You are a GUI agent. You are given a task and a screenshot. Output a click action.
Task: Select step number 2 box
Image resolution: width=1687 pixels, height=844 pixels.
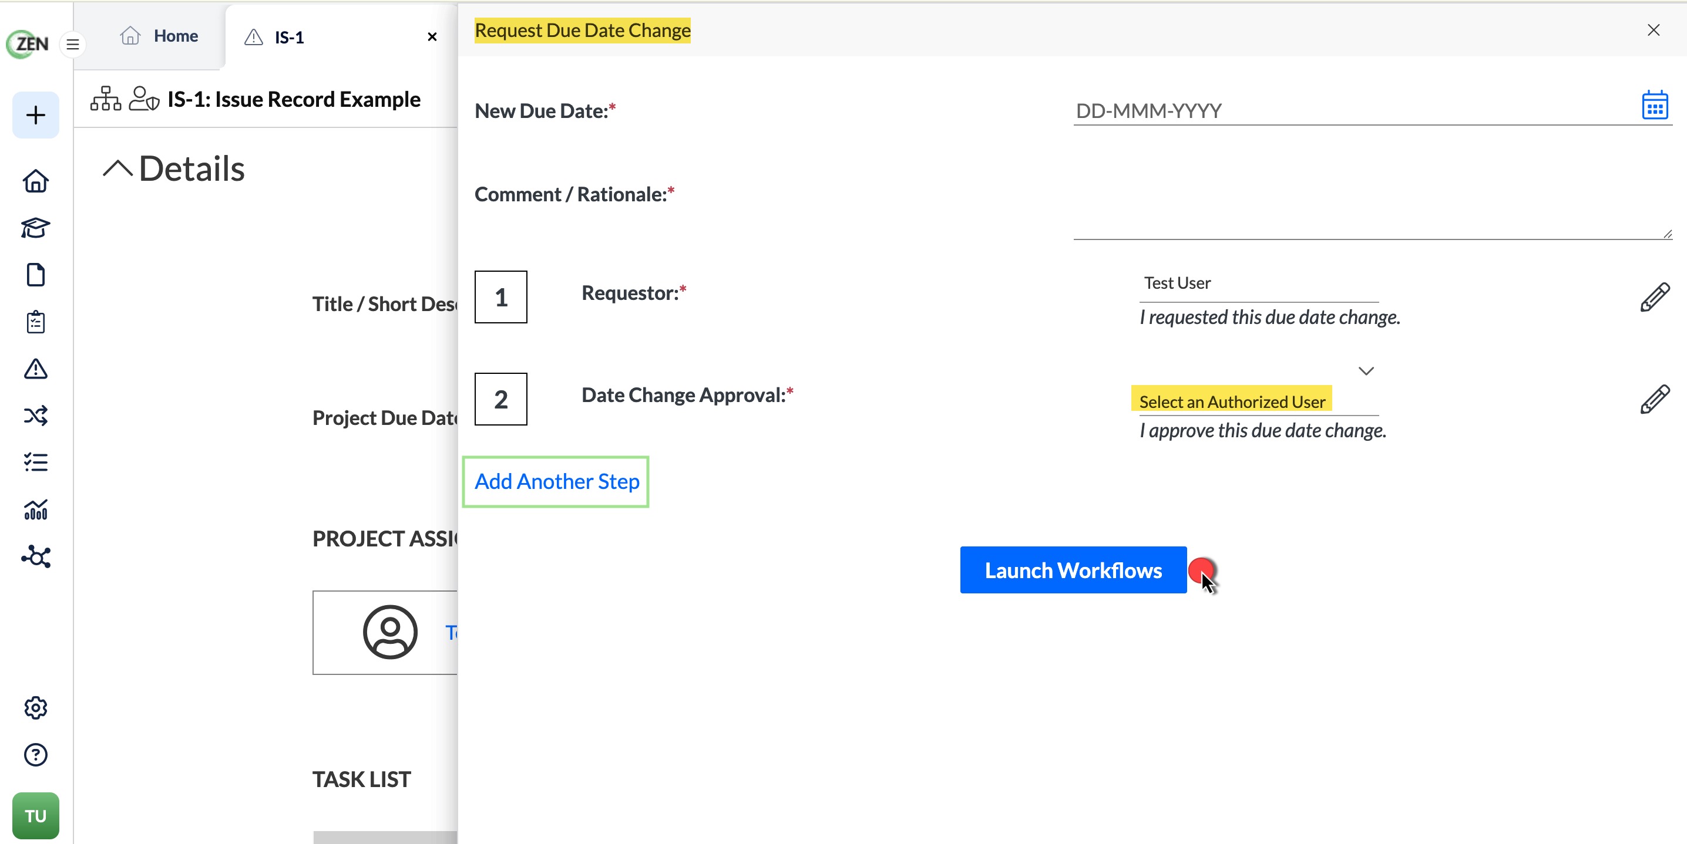coord(500,399)
